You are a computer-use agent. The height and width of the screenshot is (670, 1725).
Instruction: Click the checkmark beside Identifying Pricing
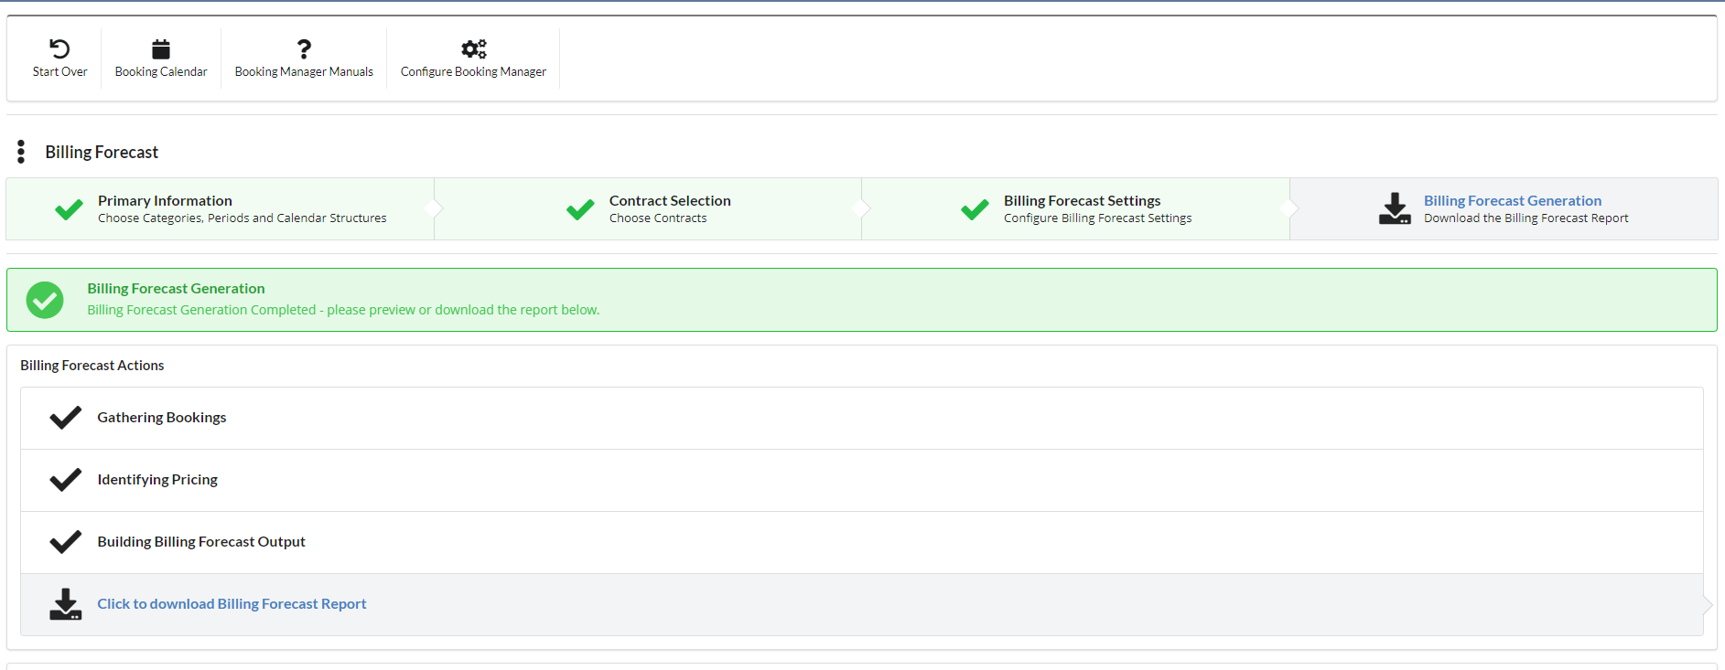65,480
